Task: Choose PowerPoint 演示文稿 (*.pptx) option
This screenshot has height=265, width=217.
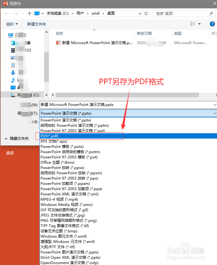Action: 128,120
